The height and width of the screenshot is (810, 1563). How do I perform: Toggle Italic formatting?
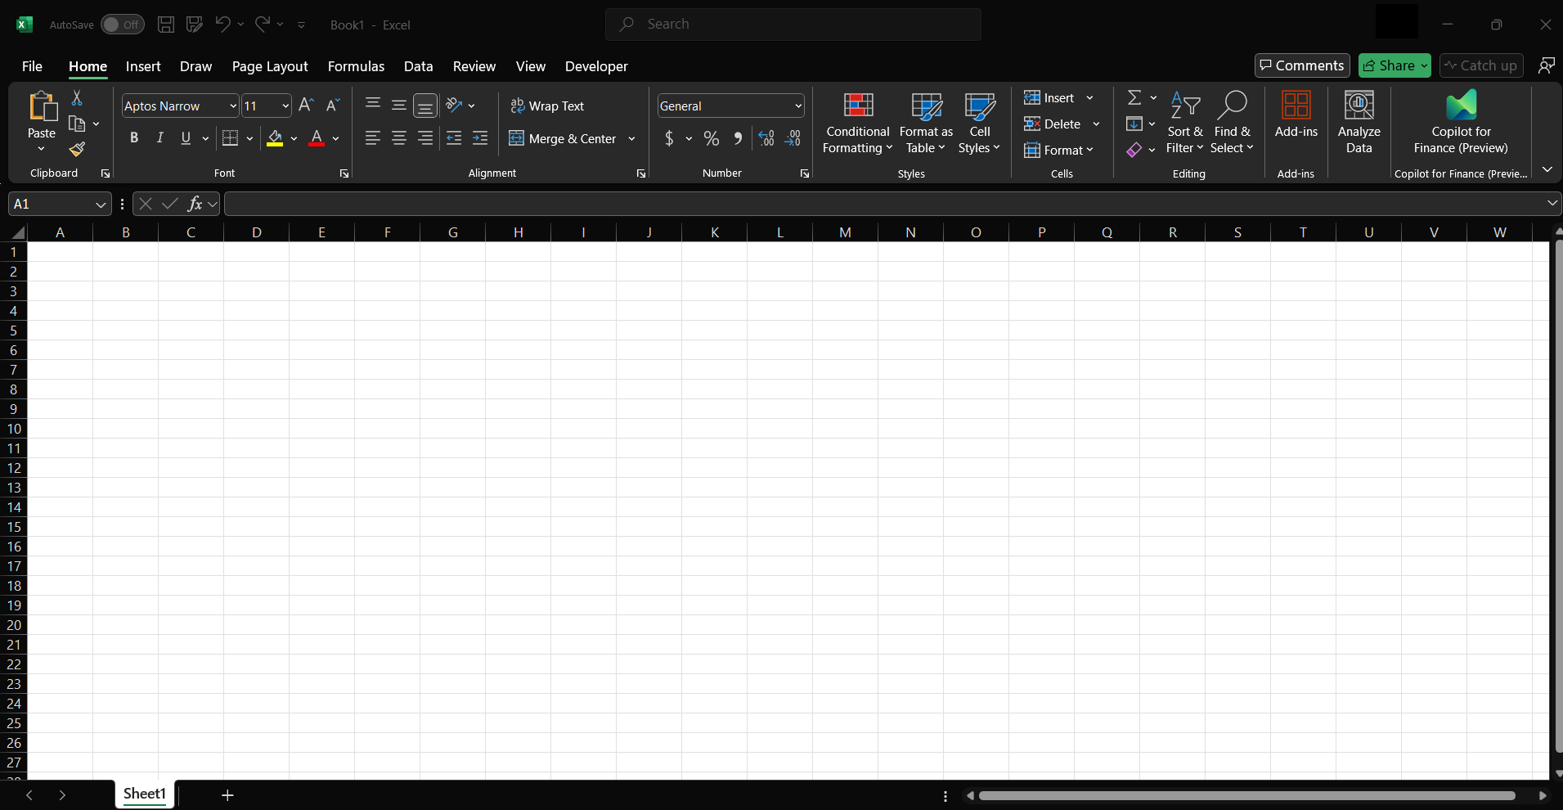[160, 138]
